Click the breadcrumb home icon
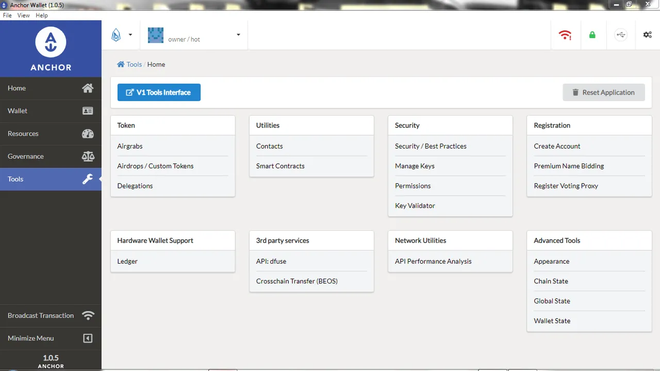 [x=121, y=64]
